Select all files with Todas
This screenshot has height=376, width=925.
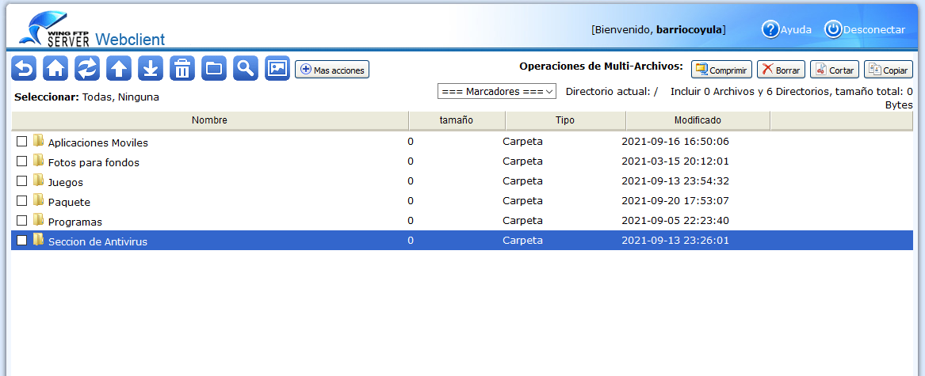point(97,97)
